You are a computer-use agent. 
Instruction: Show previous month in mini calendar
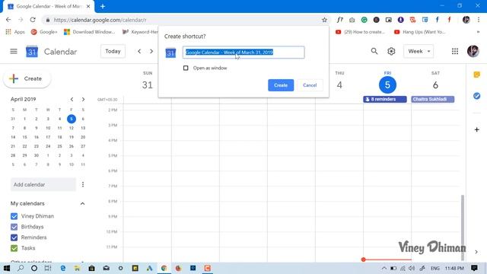(72, 100)
